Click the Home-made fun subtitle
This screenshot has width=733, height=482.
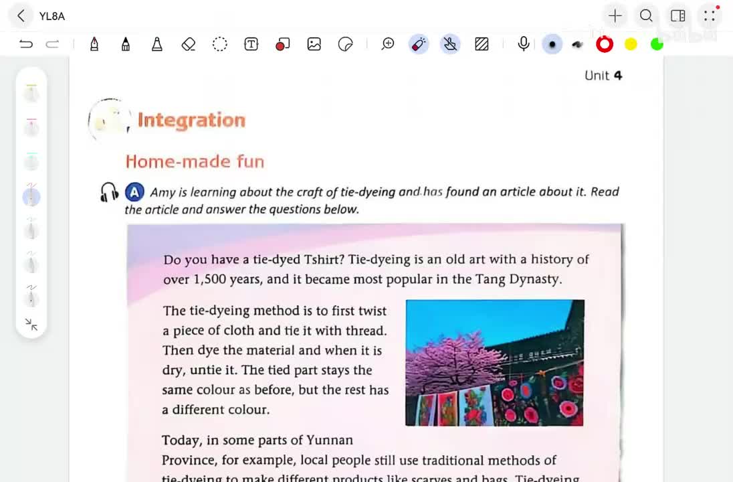click(195, 161)
